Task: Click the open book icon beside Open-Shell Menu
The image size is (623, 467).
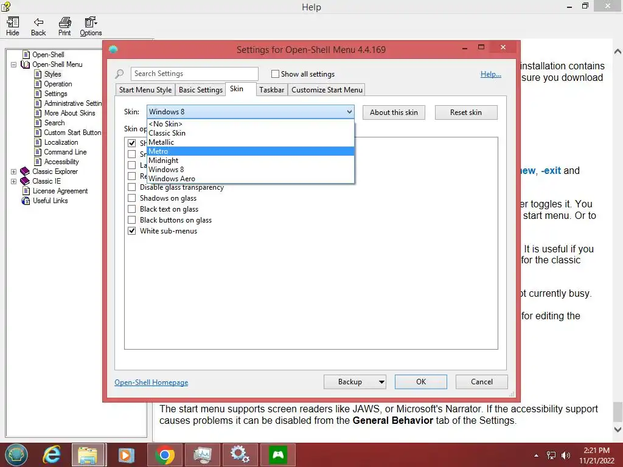Action: click(26, 64)
